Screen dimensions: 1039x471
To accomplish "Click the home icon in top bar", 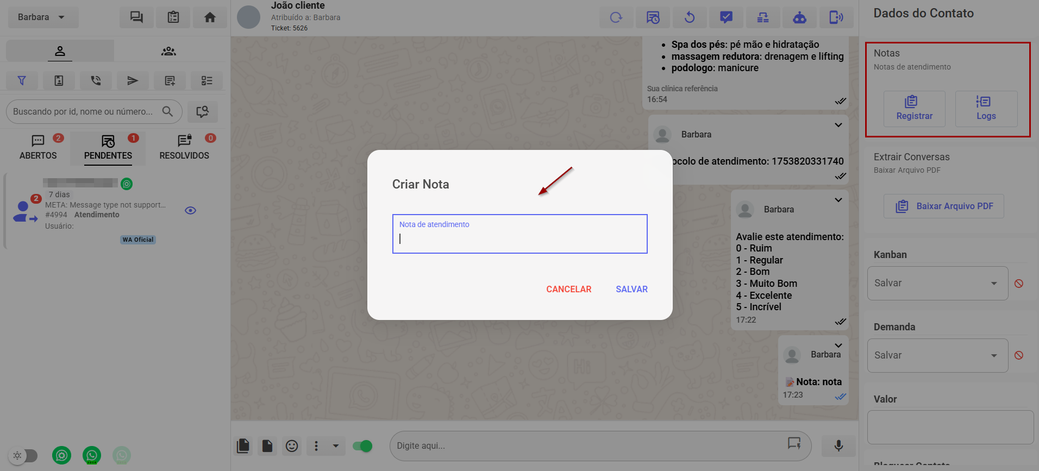I will tap(210, 17).
